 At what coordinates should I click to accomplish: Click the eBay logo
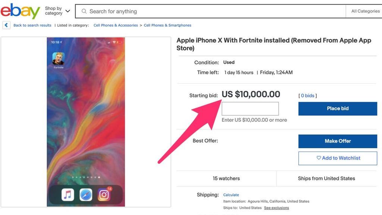20,11
